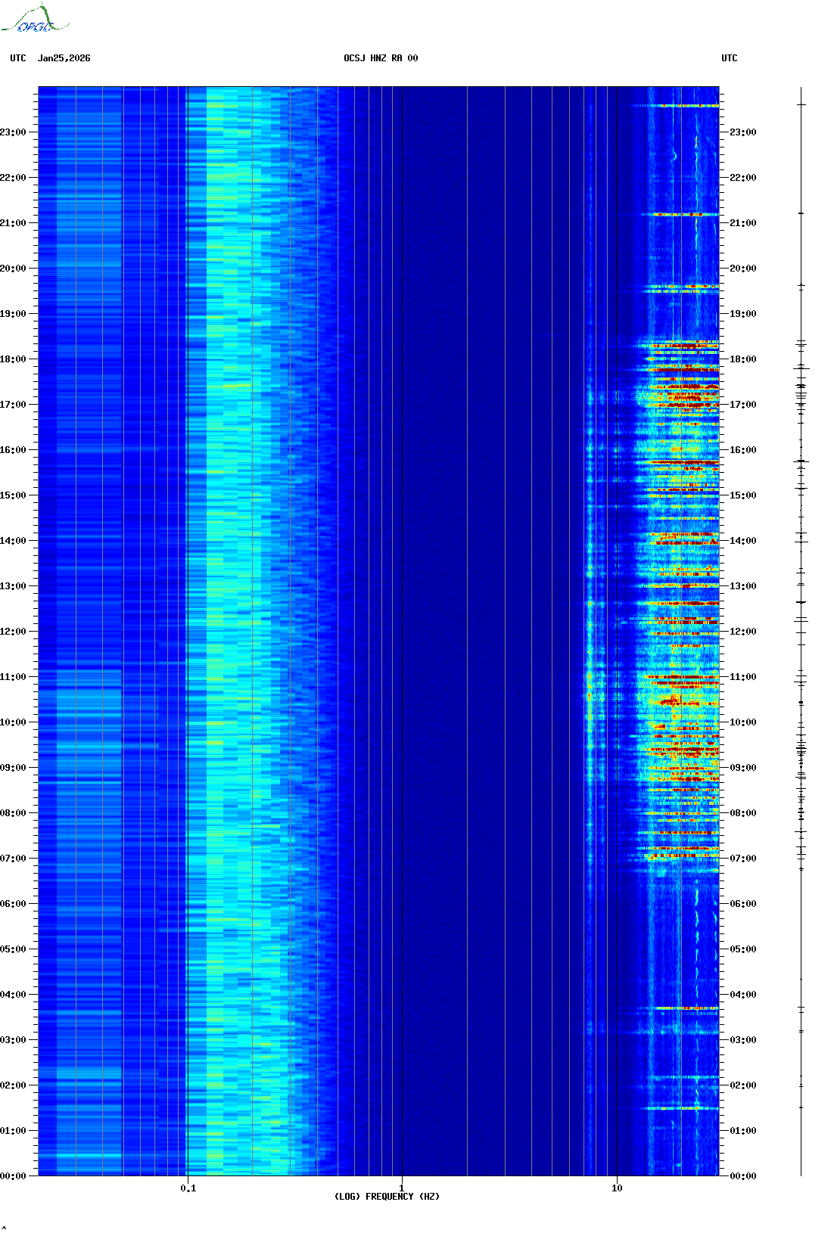This screenshot has height=1236, width=834.
Task: Click the right-side 18:00 time label
Action: [743, 359]
